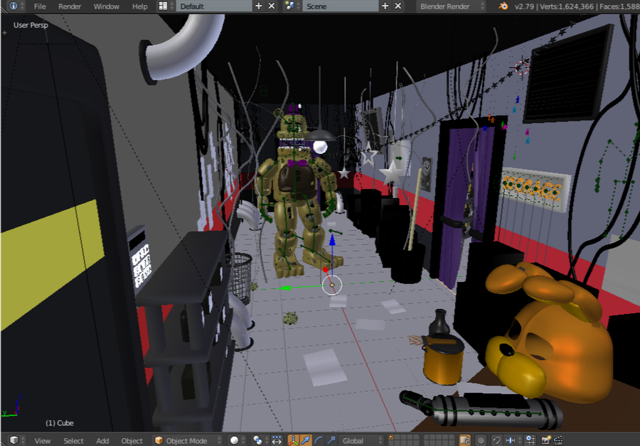The width and height of the screenshot is (640, 446).
Task: Toggle the first scene layer button
Action: (x=390, y=437)
